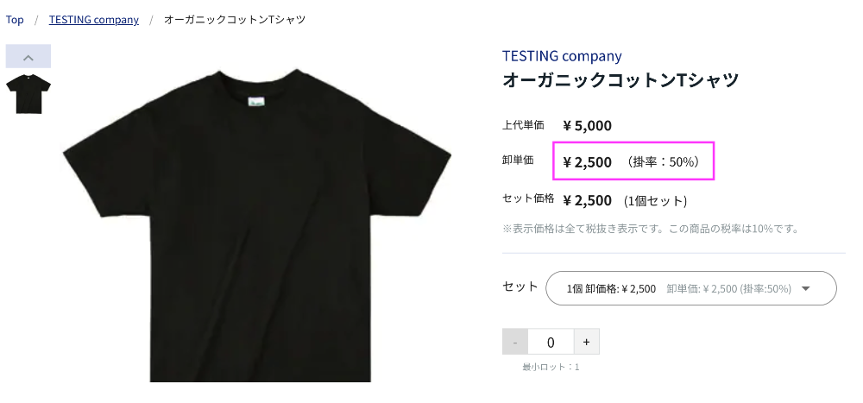This screenshot has height=403, width=863.
Task: Click the 最小ロット：1 label below quantity
Action: 551,368
